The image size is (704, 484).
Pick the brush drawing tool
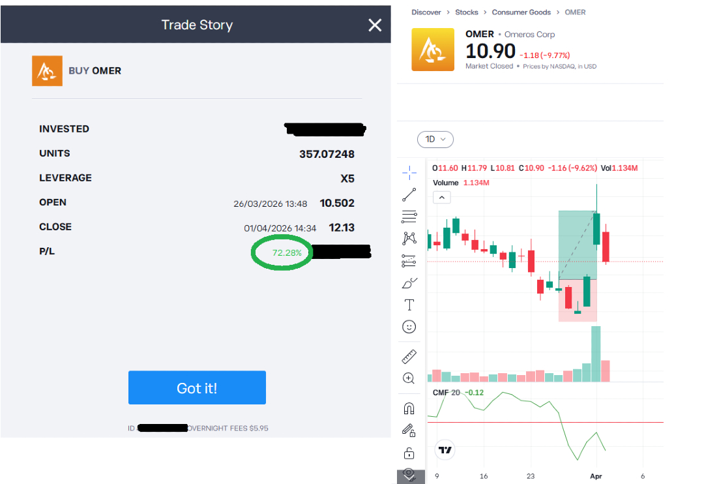409,282
